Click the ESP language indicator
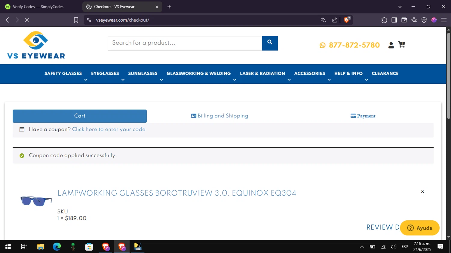Viewport: 451px width, 253px height. 405,247
